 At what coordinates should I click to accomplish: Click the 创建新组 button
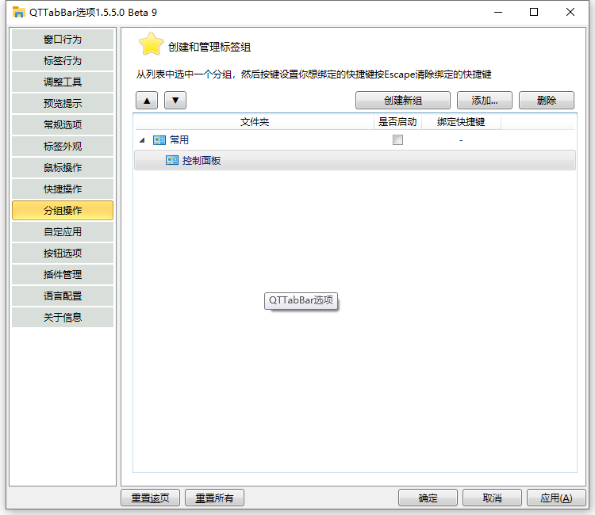point(402,101)
